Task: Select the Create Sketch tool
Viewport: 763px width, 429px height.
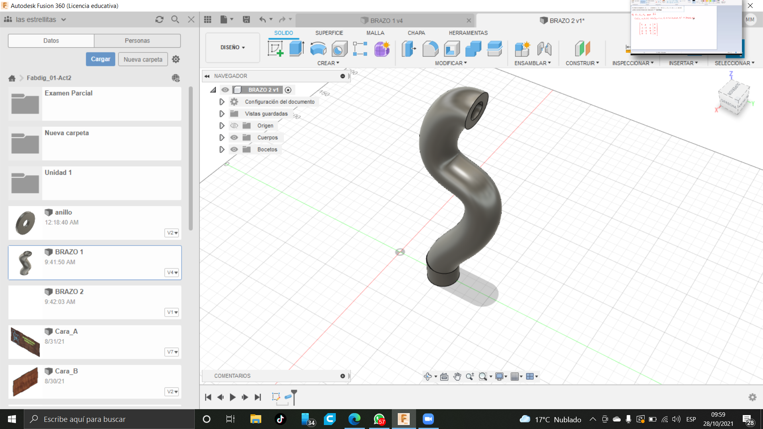Action: tap(275, 49)
